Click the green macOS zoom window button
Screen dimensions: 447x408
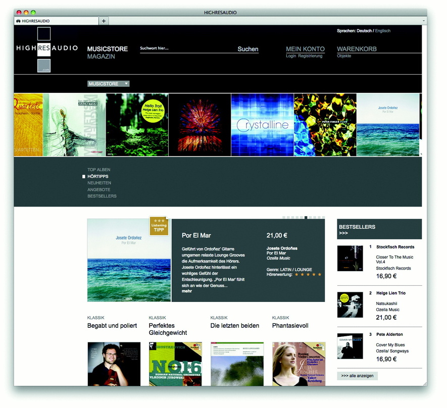pyautogui.click(x=33, y=12)
